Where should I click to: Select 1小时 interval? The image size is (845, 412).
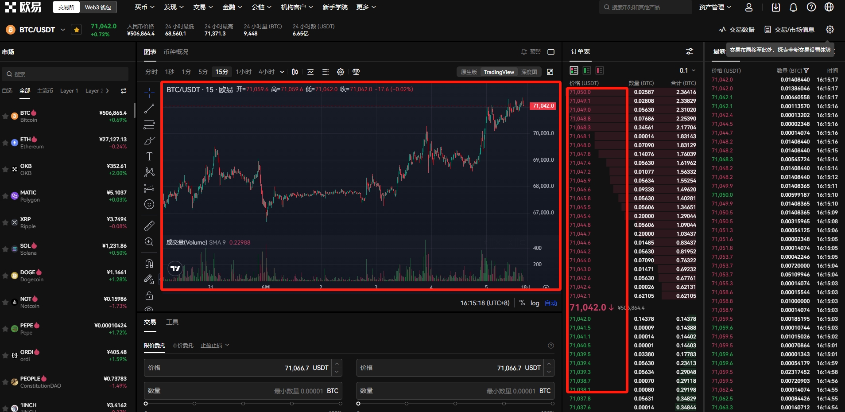244,72
